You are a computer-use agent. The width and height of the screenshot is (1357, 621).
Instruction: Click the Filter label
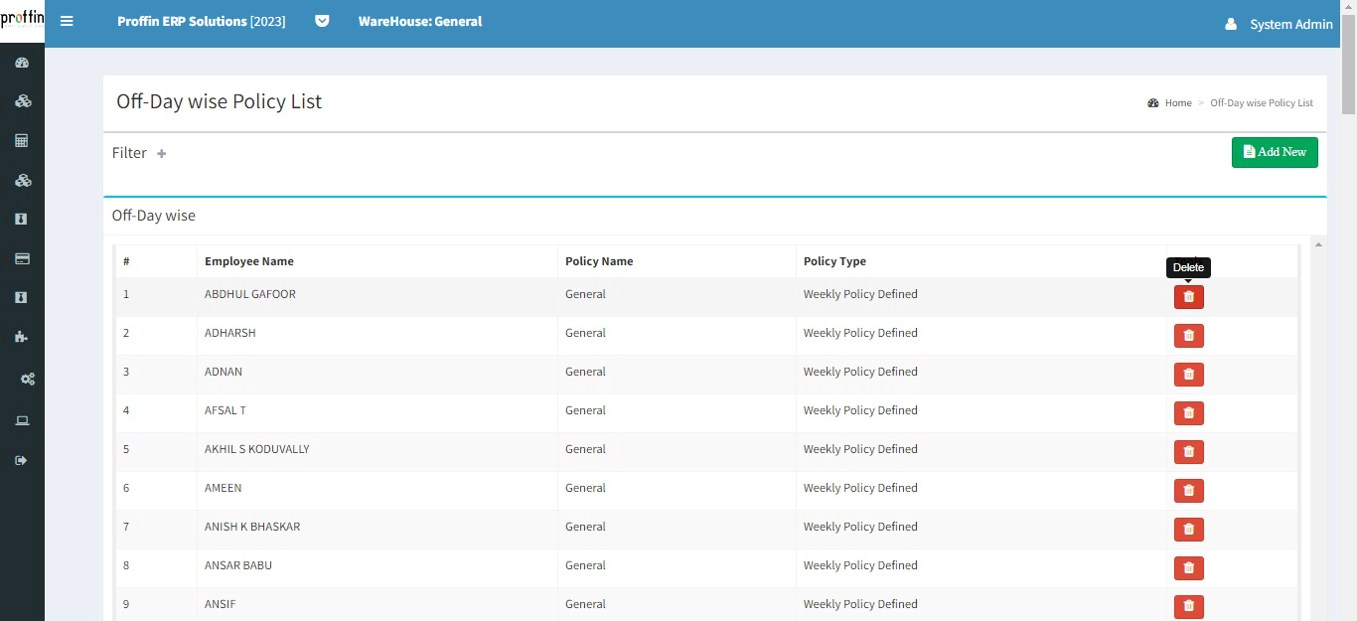(129, 153)
